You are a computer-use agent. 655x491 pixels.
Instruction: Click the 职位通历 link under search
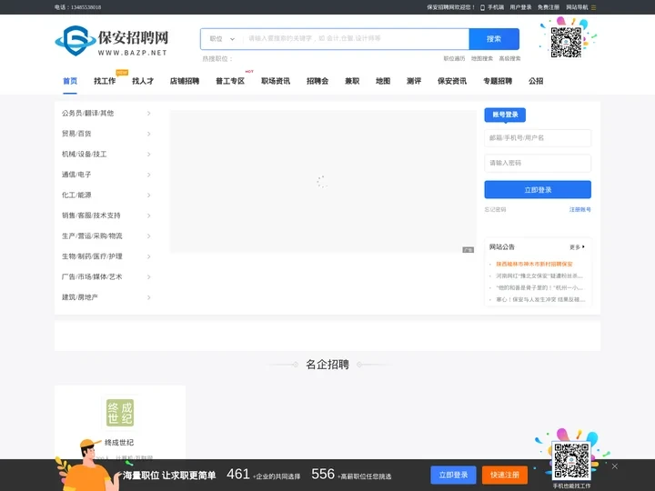(x=454, y=58)
